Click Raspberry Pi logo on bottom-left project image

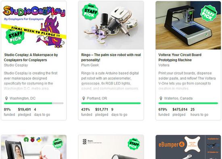coord(33,140)
